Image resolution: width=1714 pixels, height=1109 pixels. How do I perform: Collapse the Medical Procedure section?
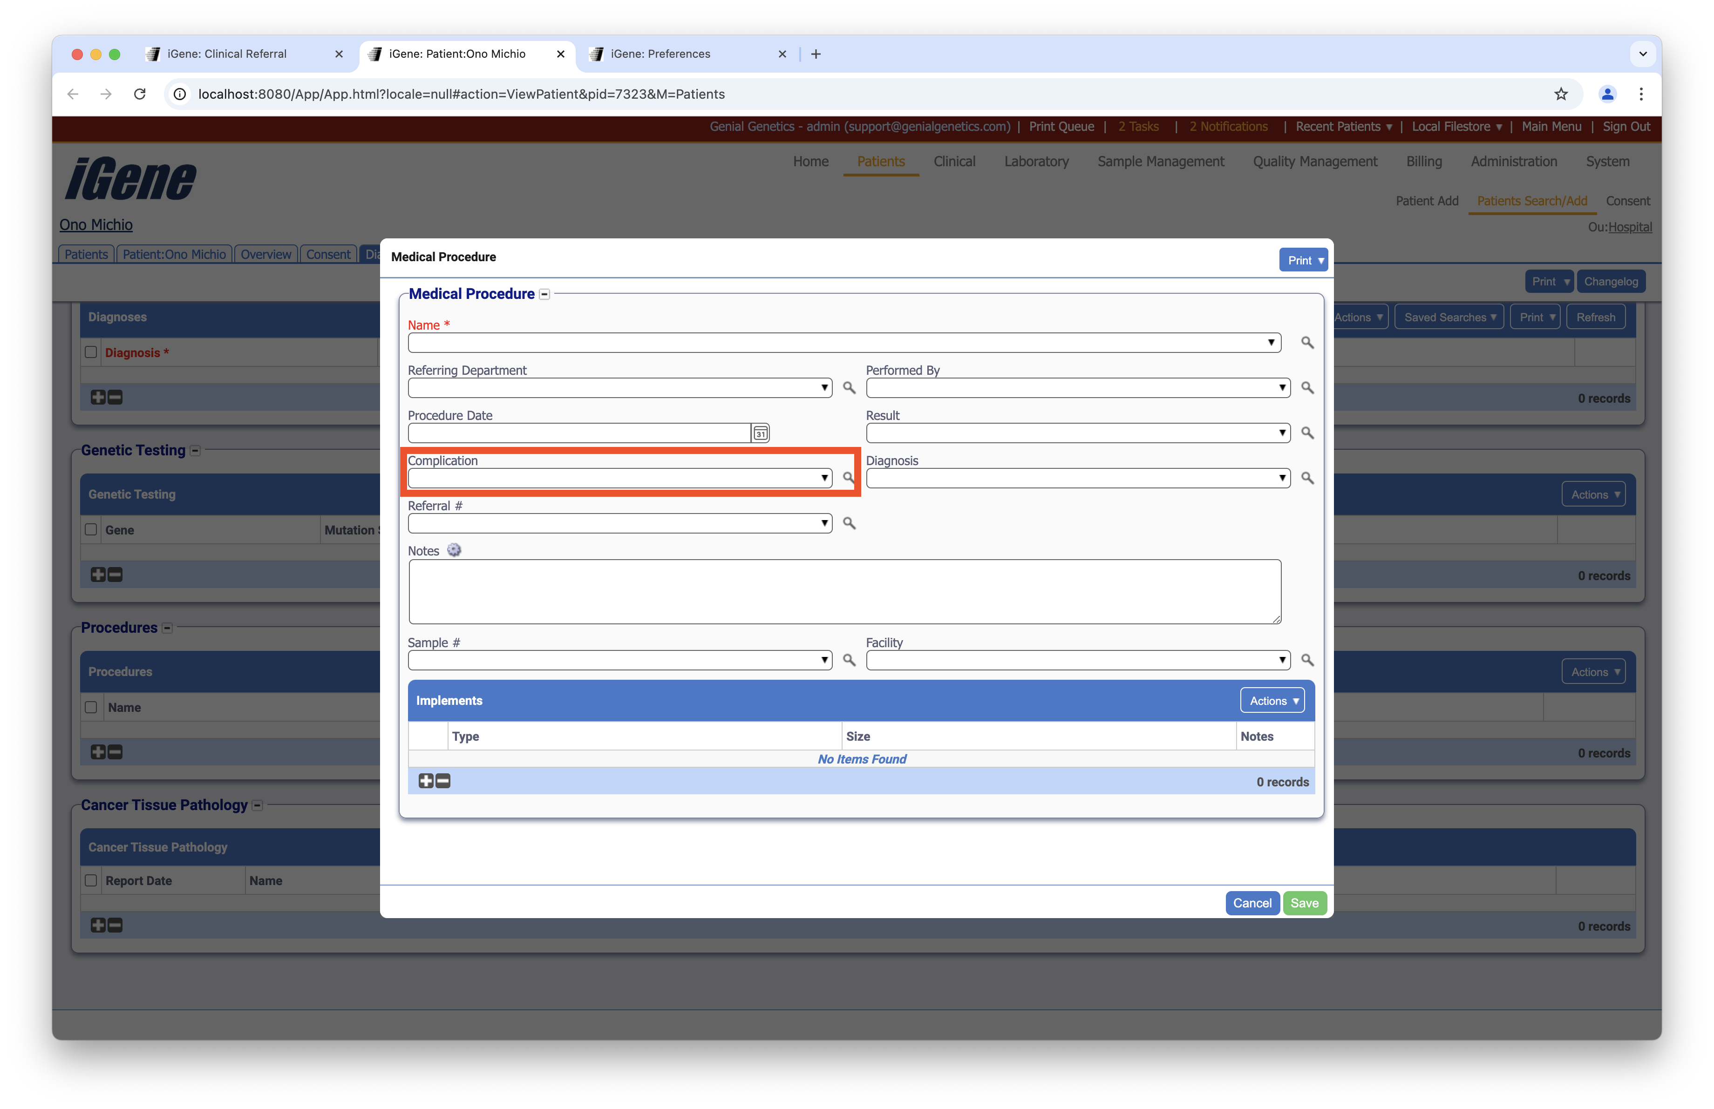(x=544, y=294)
